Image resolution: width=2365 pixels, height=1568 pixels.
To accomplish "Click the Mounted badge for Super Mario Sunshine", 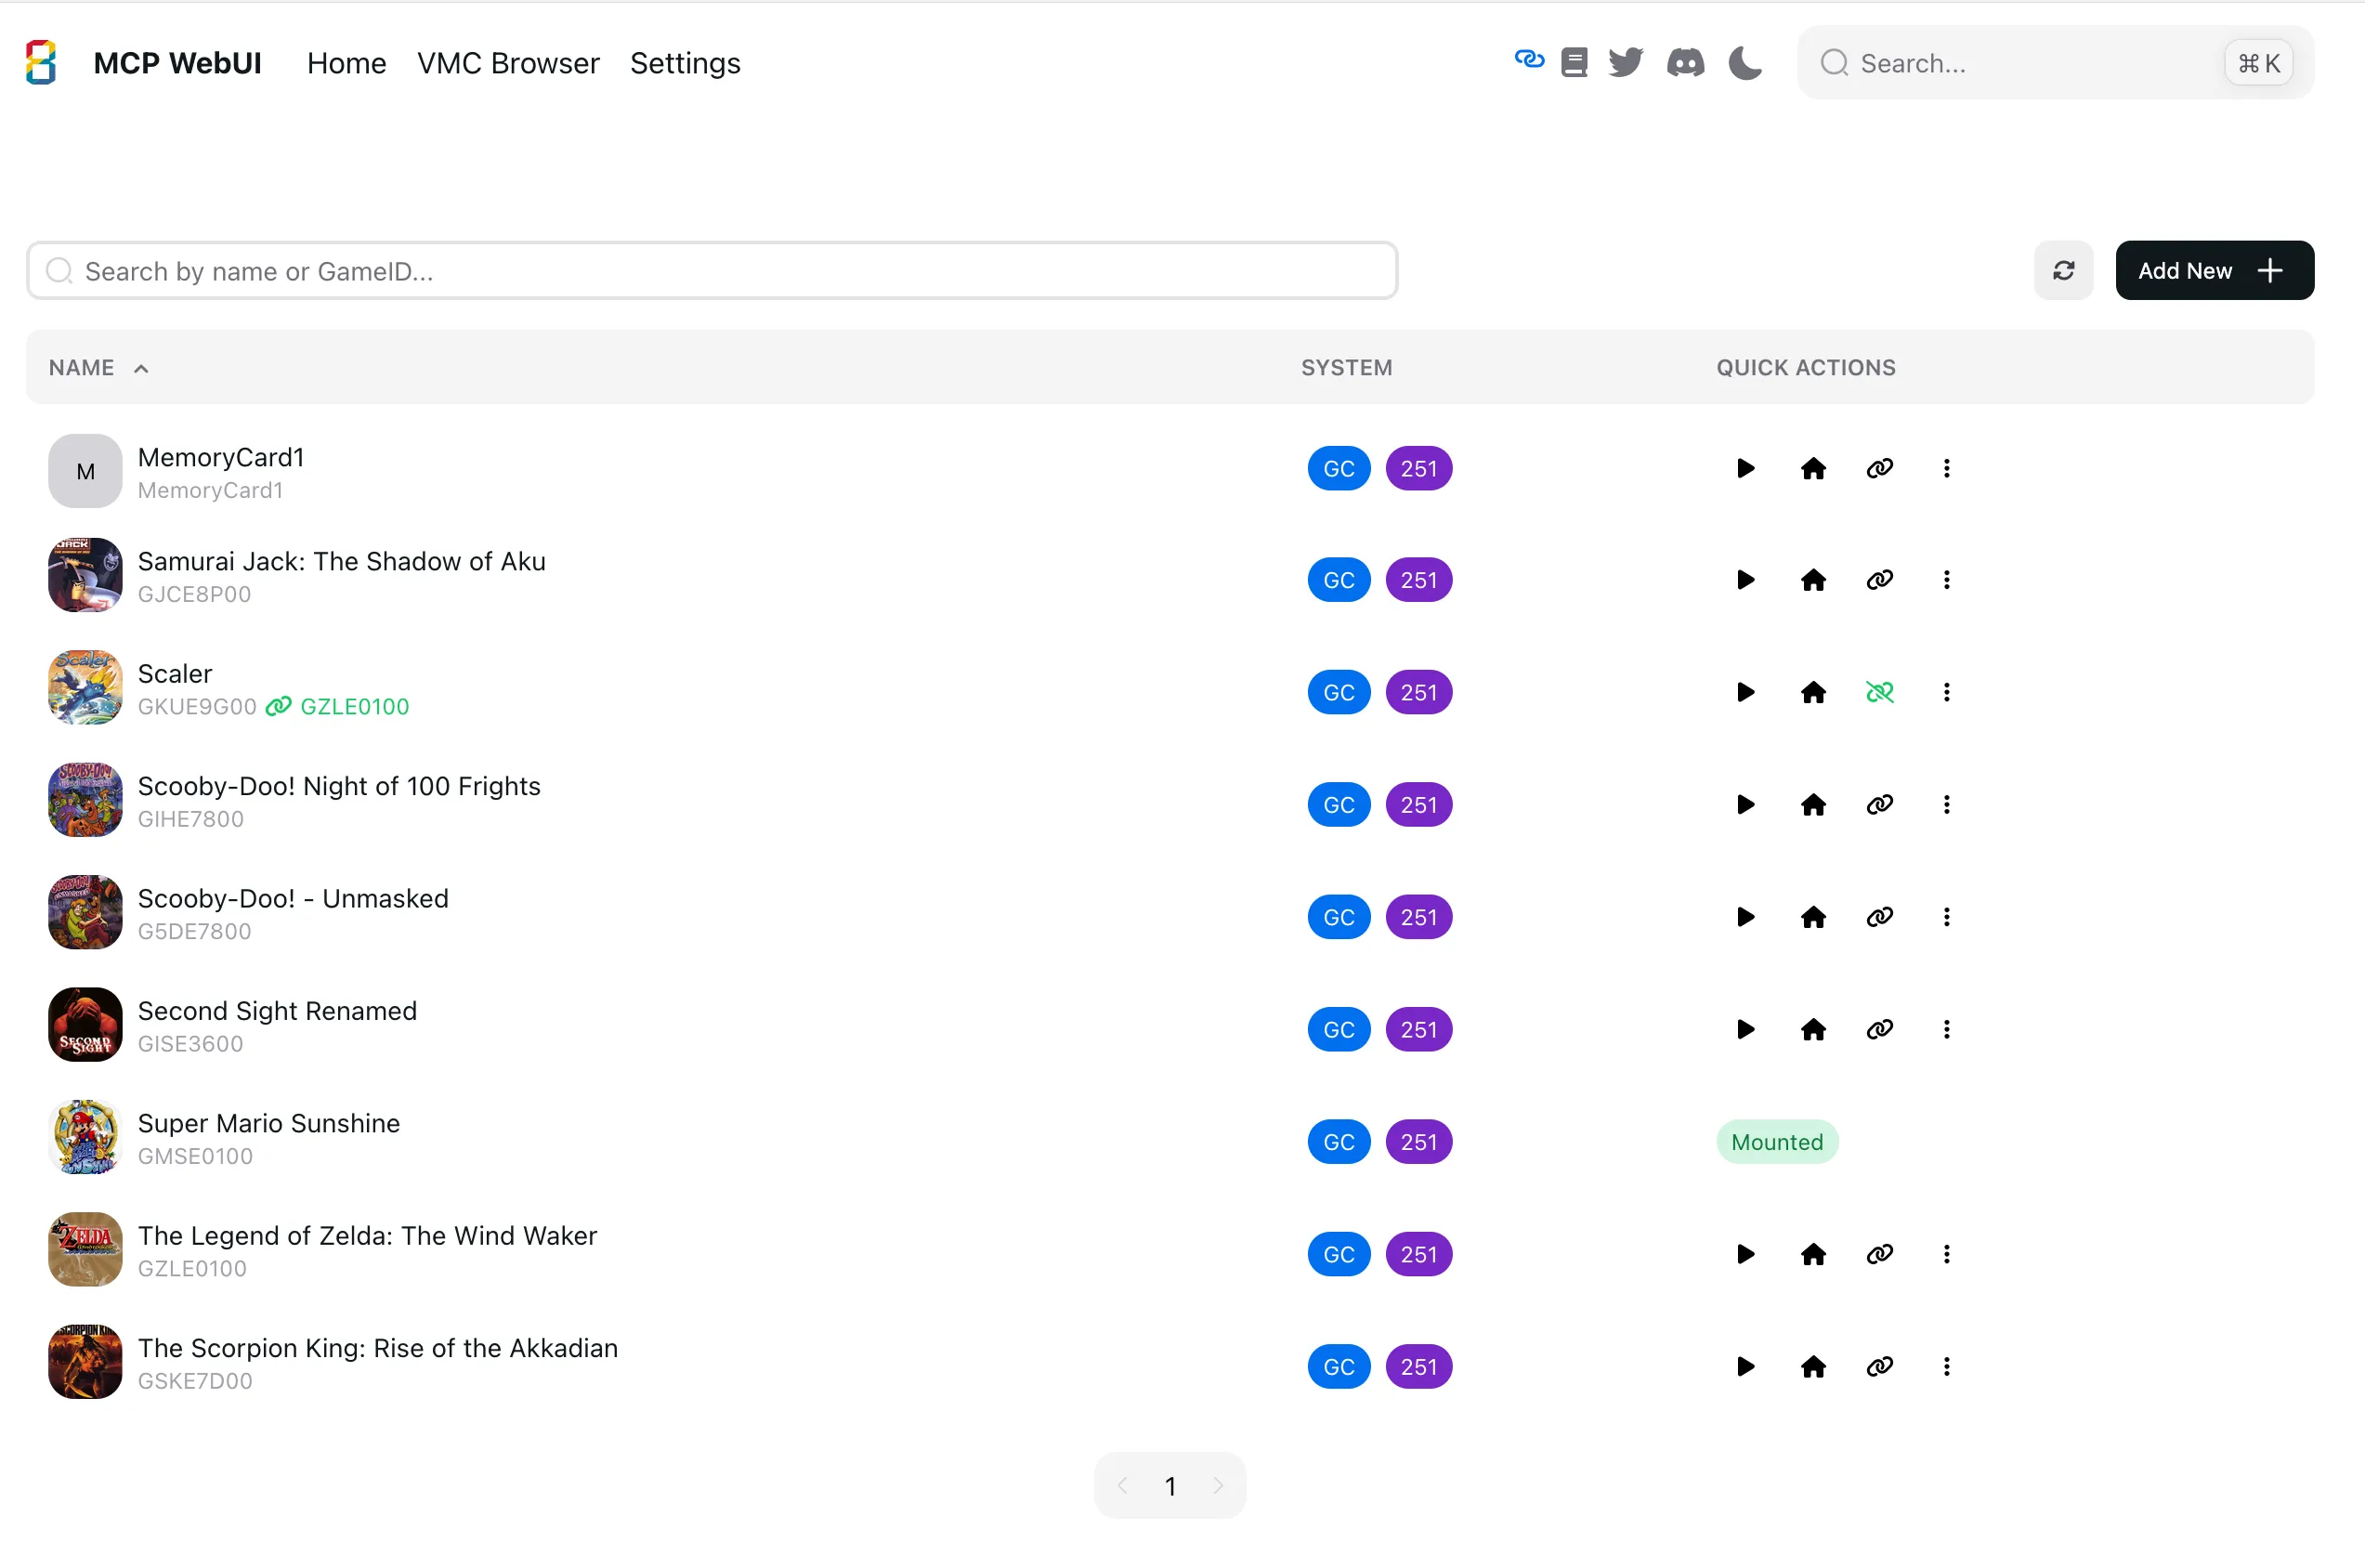I will click(1776, 1142).
